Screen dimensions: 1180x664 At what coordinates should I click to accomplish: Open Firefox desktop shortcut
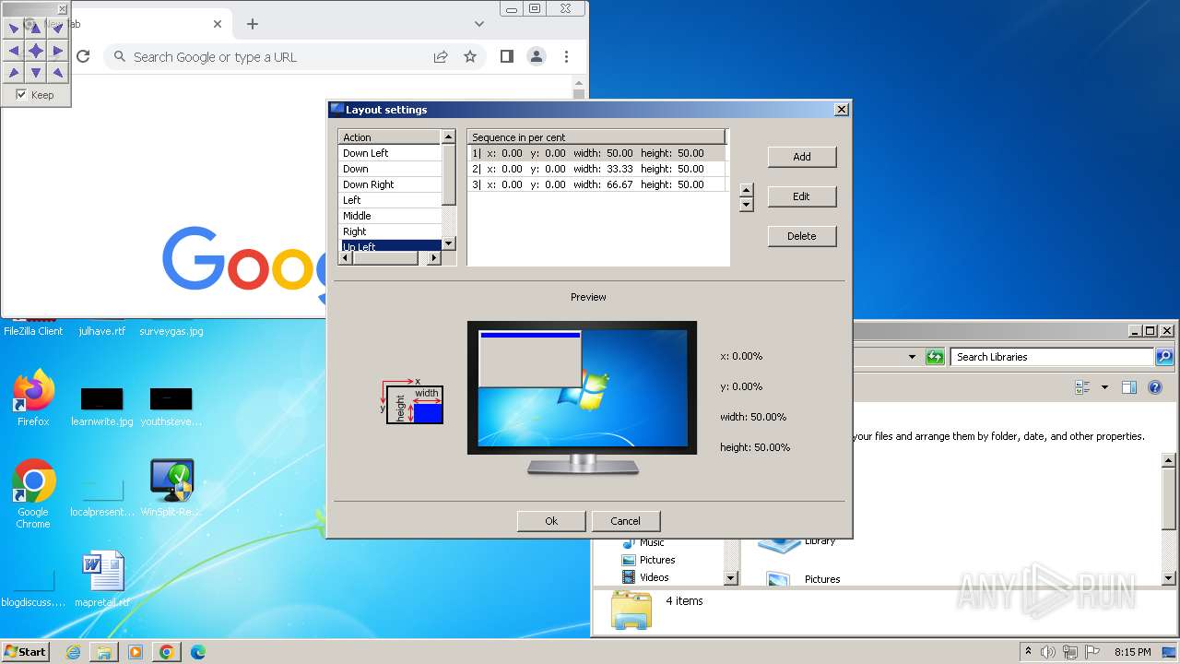pos(33,398)
